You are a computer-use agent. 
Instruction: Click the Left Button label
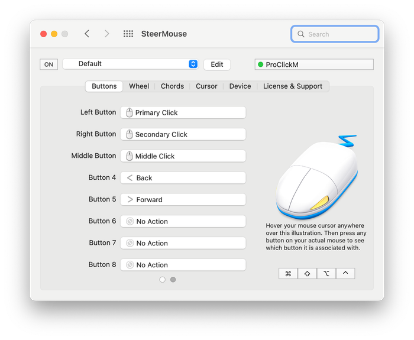(98, 112)
